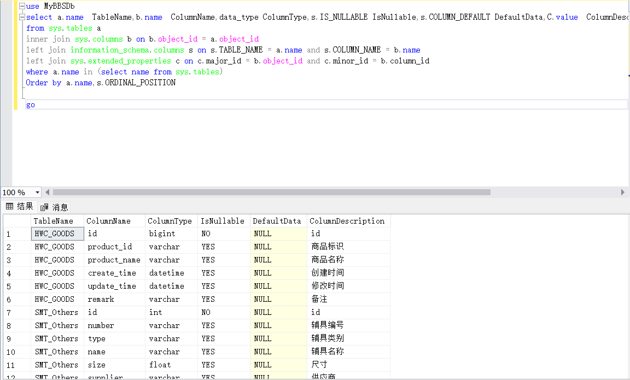Click the right scroll arrow of editor
630x380 pixels.
click(x=623, y=192)
